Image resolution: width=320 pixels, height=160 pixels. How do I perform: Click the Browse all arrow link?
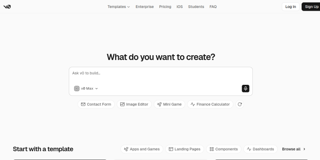click(294, 149)
